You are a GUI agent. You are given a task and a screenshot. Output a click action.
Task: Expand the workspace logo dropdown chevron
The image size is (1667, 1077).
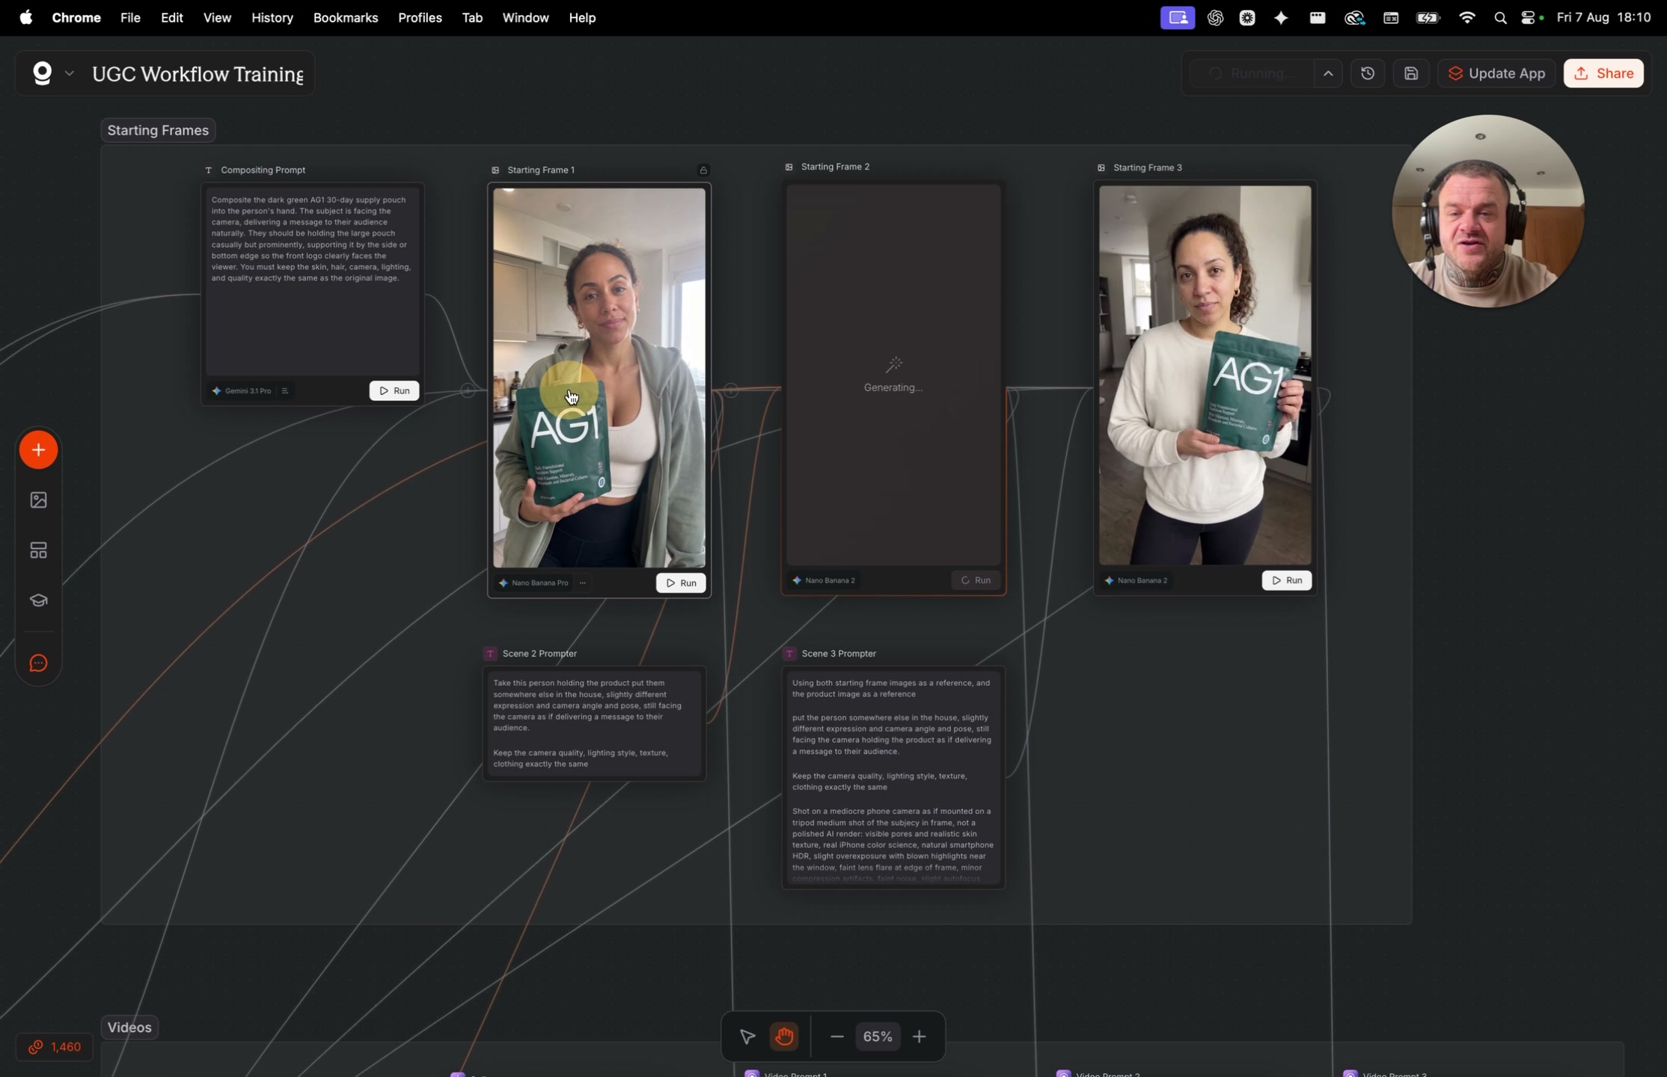pos(69,73)
